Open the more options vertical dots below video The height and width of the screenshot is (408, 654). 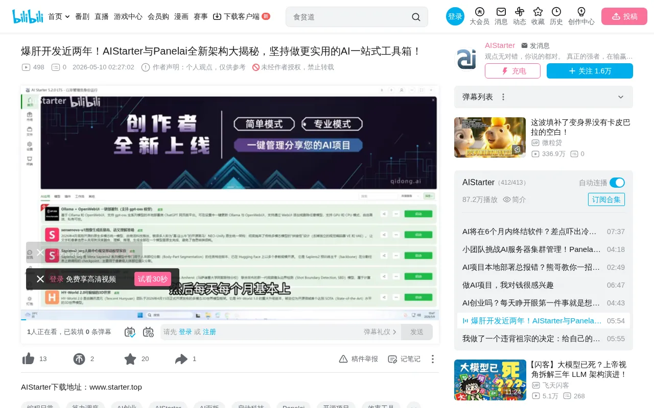(x=433, y=359)
